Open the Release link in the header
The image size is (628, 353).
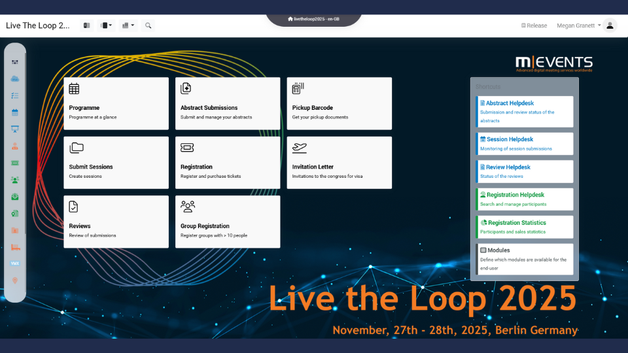pyautogui.click(x=534, y=25)
